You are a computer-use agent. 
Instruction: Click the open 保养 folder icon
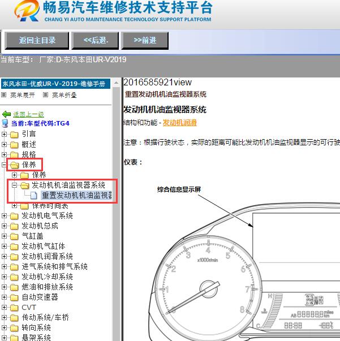(15, 165)
